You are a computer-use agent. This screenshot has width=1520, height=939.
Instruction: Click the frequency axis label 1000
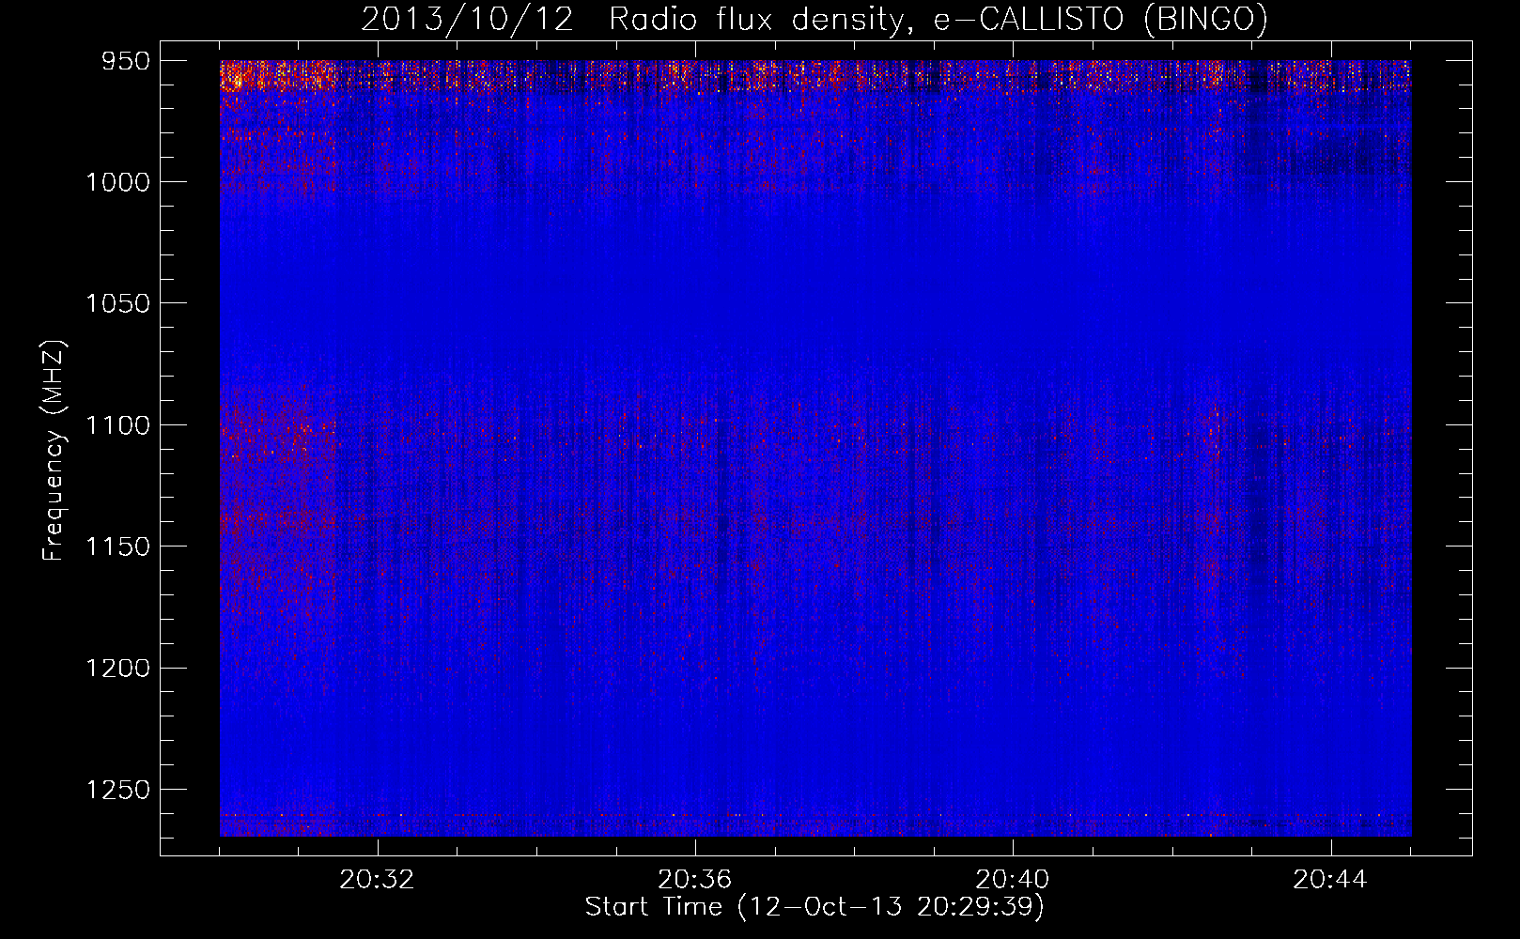pyautogui.click(x=118, y=182)
